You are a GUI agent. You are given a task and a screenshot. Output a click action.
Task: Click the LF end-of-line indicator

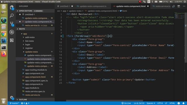[166, 103]
